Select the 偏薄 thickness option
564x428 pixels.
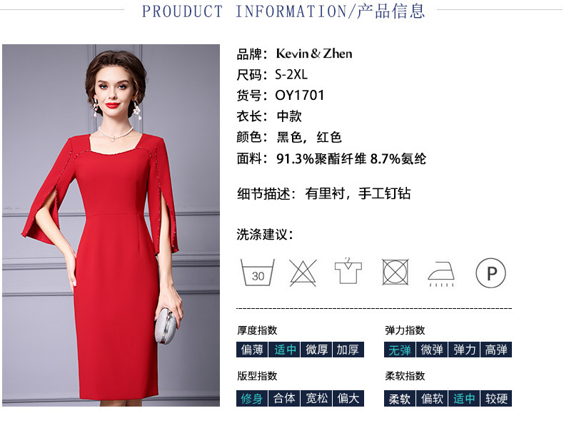pos(252,350)
